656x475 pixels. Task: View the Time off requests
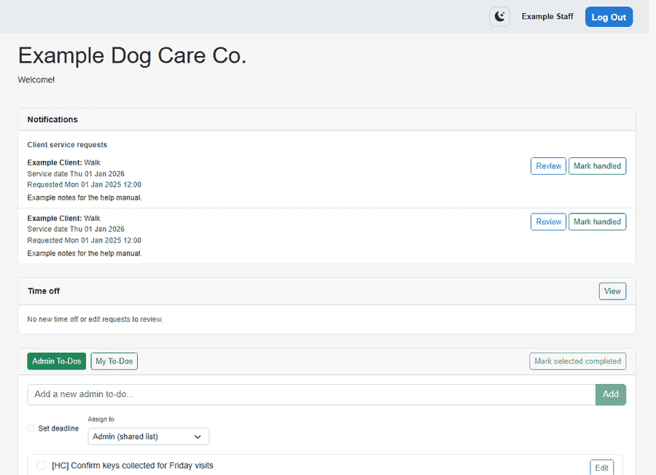coord(612,291)
